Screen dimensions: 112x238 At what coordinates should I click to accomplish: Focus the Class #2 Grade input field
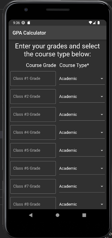pos(33,96)
